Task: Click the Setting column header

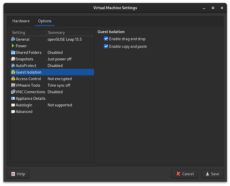Action: click(x=28, y=33)
